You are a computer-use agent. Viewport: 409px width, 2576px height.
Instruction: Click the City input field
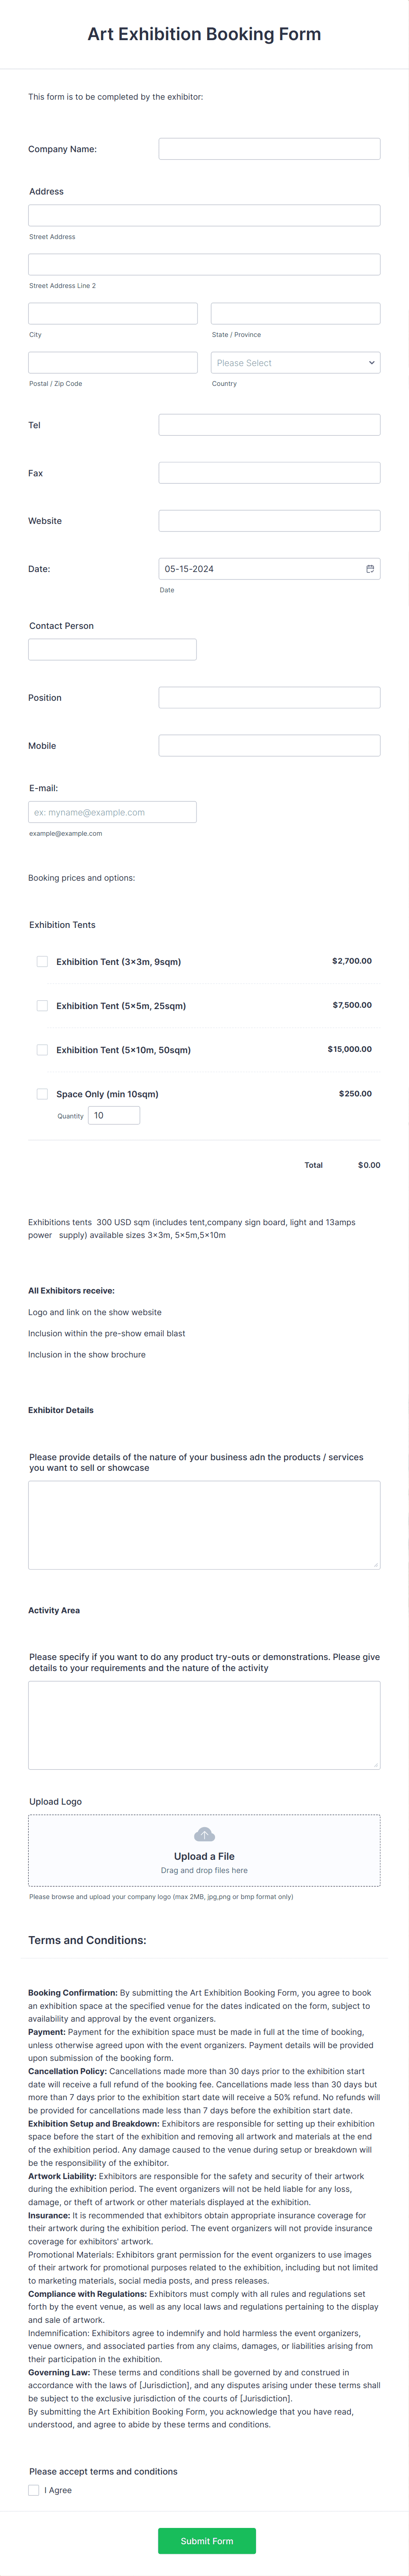tap(113, 313)
